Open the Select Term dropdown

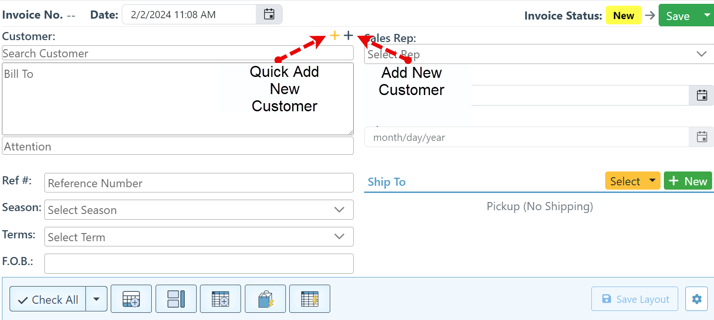point(199,237)
